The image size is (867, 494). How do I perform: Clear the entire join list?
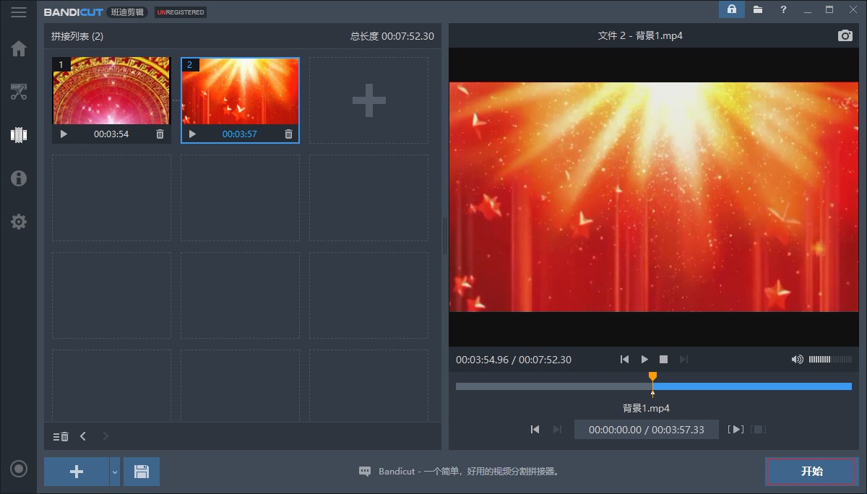pos(61,436)
